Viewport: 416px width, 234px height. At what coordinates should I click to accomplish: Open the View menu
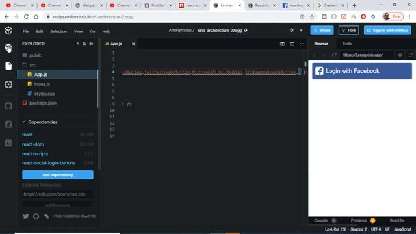point(78,31)
